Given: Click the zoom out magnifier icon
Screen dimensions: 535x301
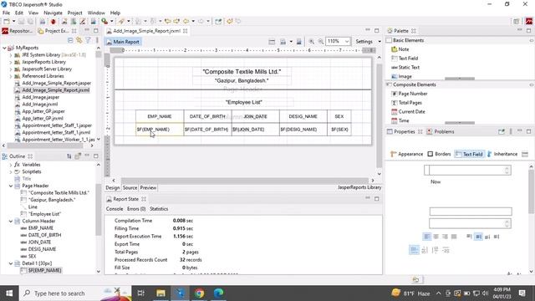Looking at the screenshot, I should point(321,41).
